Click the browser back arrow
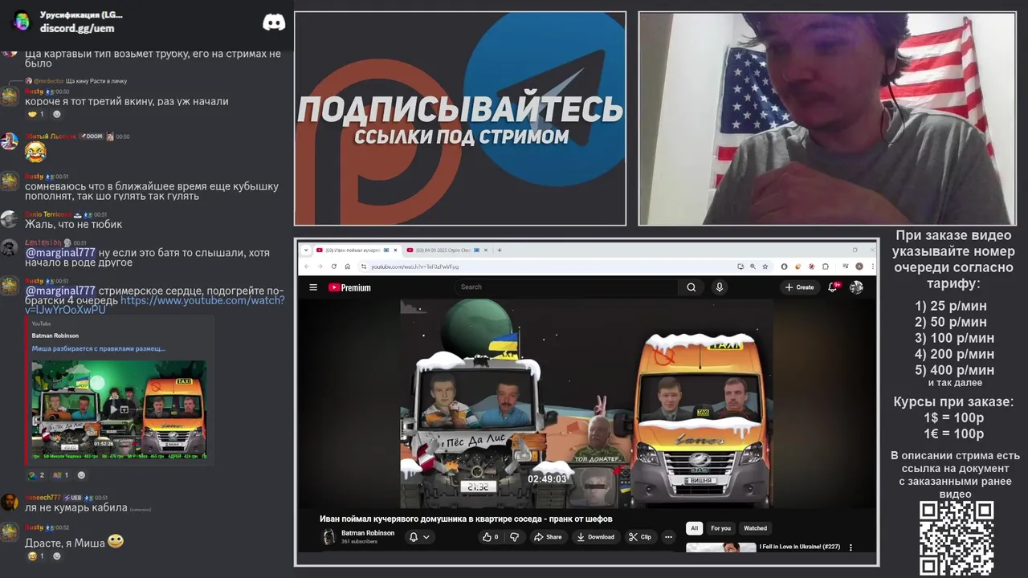Screen dimensions: 1028x578 pyautogui.click(x=307, y=267)
